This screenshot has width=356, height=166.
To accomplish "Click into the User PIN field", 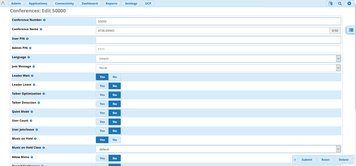I will (x=218, y=40).
